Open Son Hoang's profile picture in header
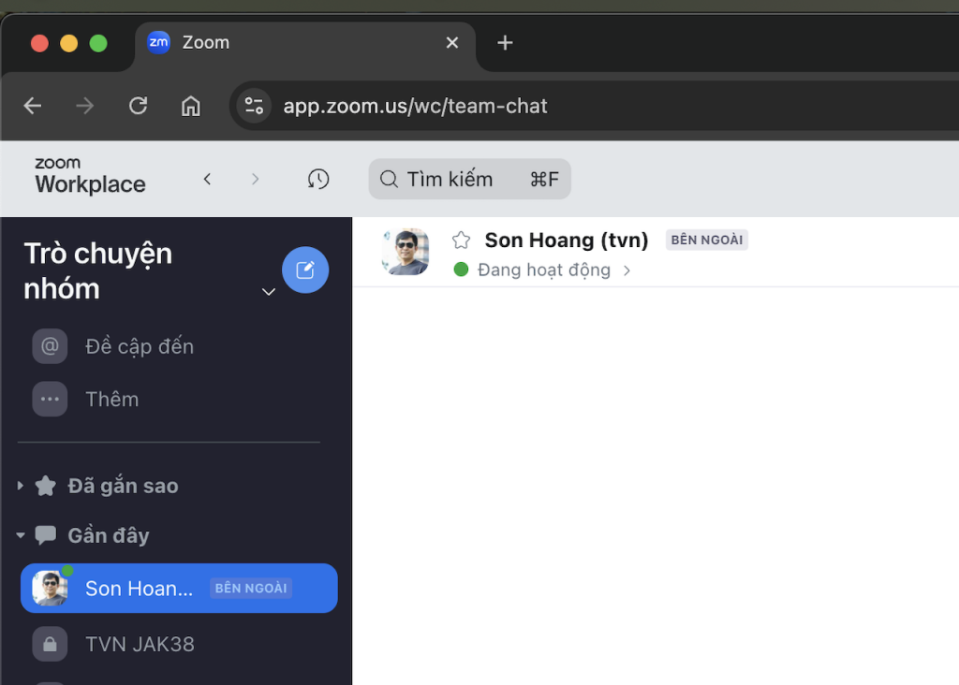Viewport: 959px width, 685px height. [x=405, y=251]
